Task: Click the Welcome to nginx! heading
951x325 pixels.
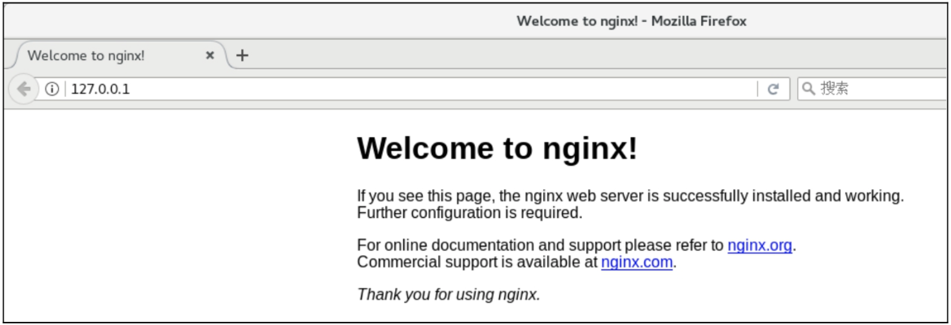Action: 497,148
